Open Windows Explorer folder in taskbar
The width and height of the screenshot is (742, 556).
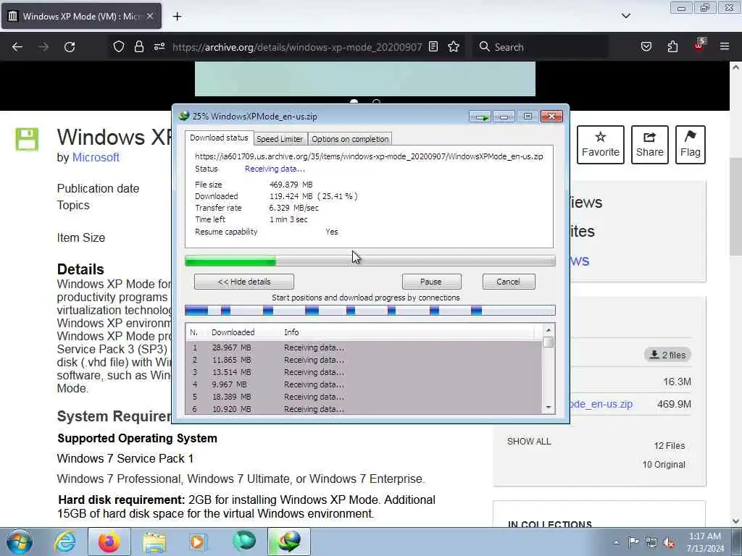click(x=155, y=542)
